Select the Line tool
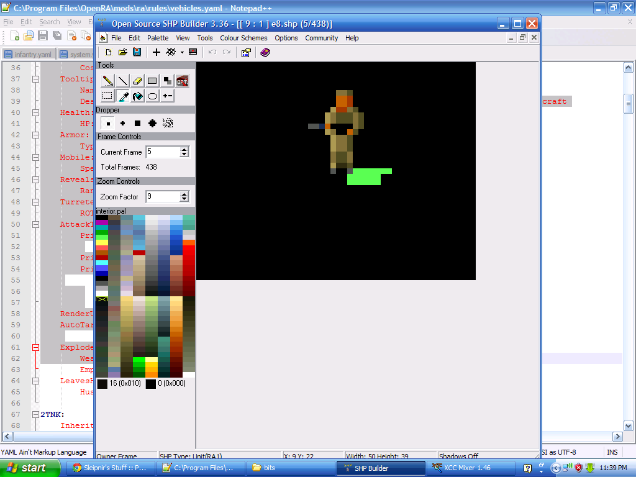 click(x=122, y=81)
